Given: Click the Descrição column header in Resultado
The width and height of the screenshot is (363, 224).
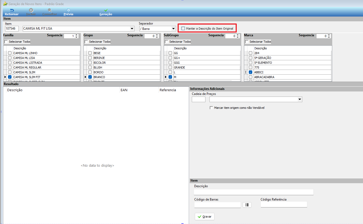Looking at the screenshot, I should point(63,90).
